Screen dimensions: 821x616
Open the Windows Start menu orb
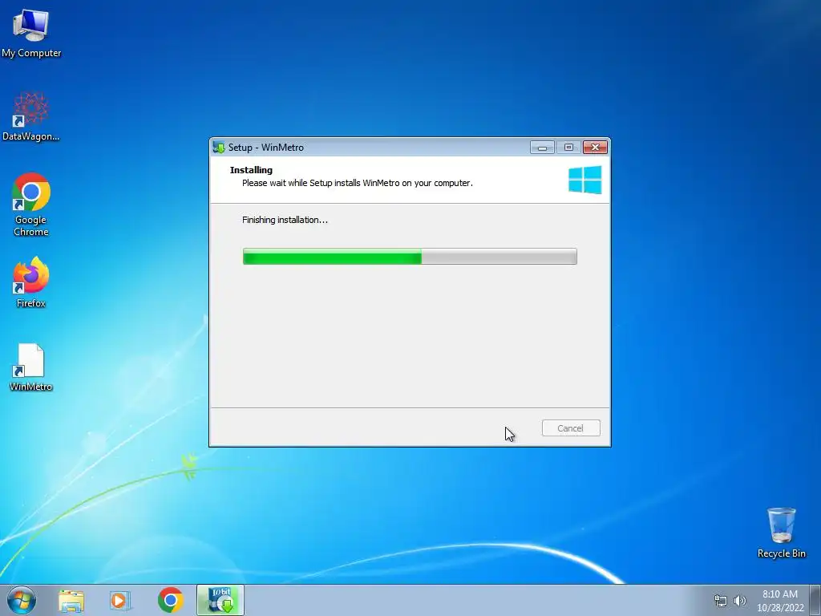coord(22,600)
